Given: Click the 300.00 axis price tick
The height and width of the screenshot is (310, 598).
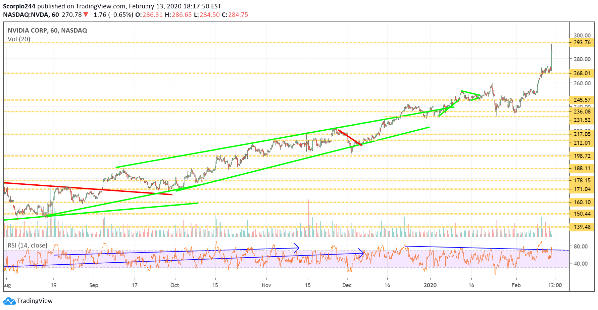Looking at the screenshot, I should click(582, 35).
